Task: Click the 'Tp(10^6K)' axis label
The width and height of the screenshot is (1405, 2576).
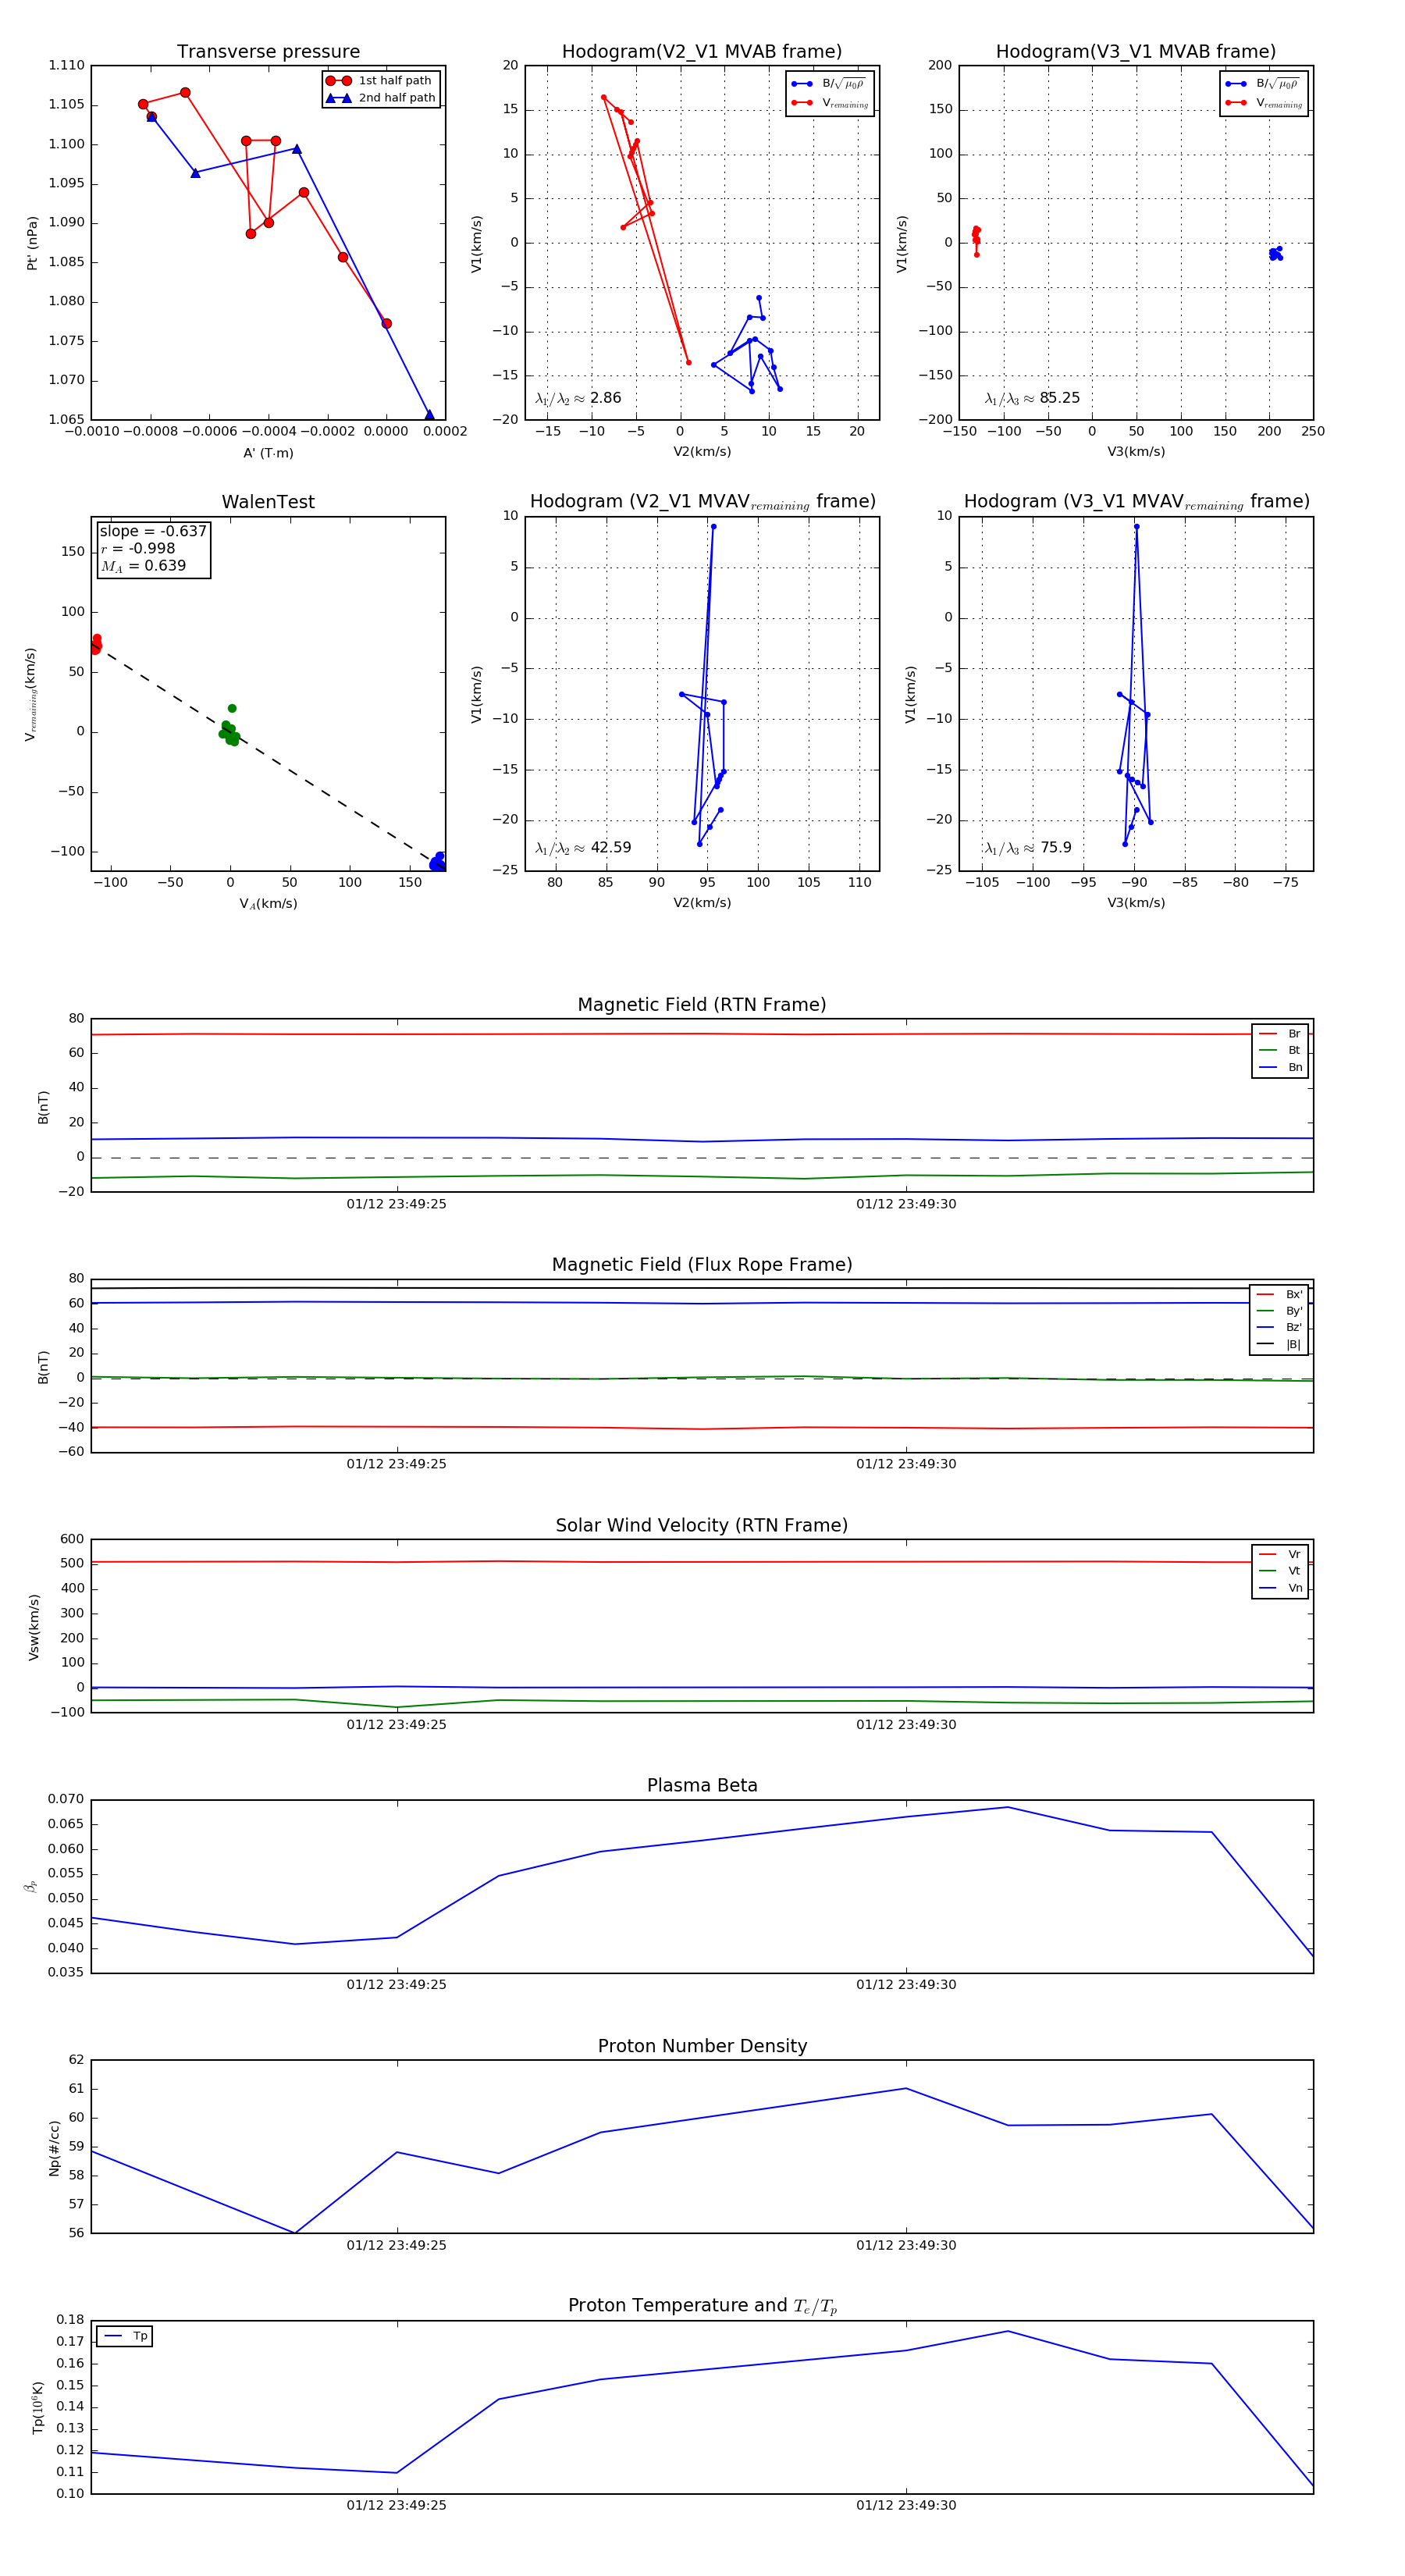Action: tap(38, 2408)
